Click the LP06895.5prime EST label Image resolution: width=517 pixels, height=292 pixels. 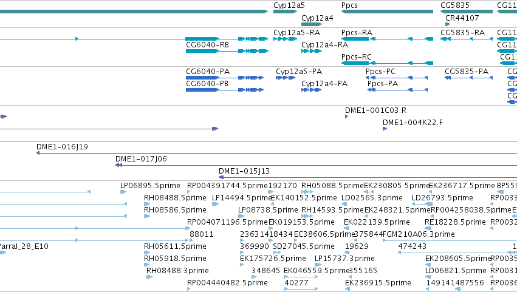pos(150,186)
